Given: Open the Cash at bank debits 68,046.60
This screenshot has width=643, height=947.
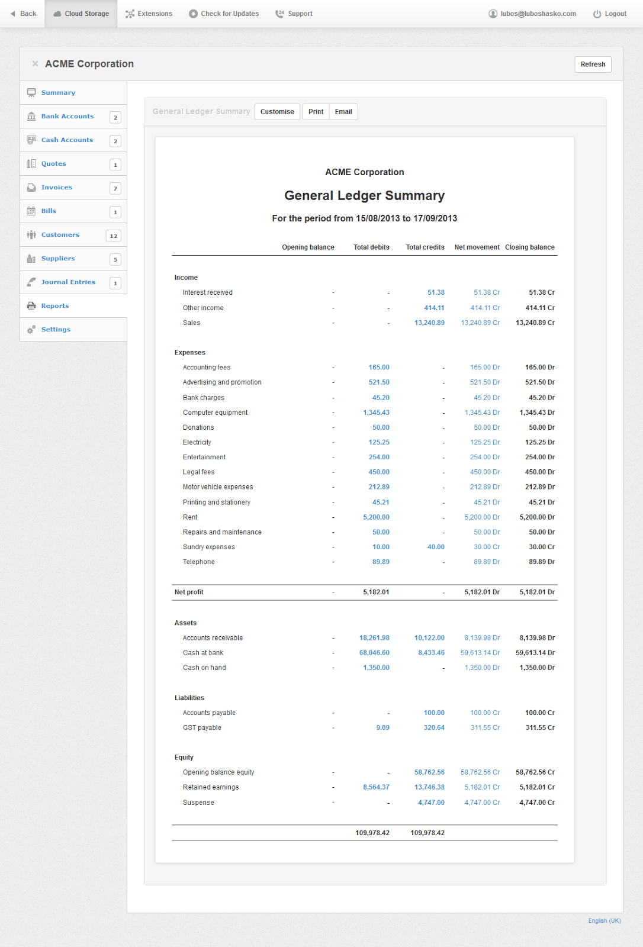Looking at the screenshot, I should [x=374, y=653].
